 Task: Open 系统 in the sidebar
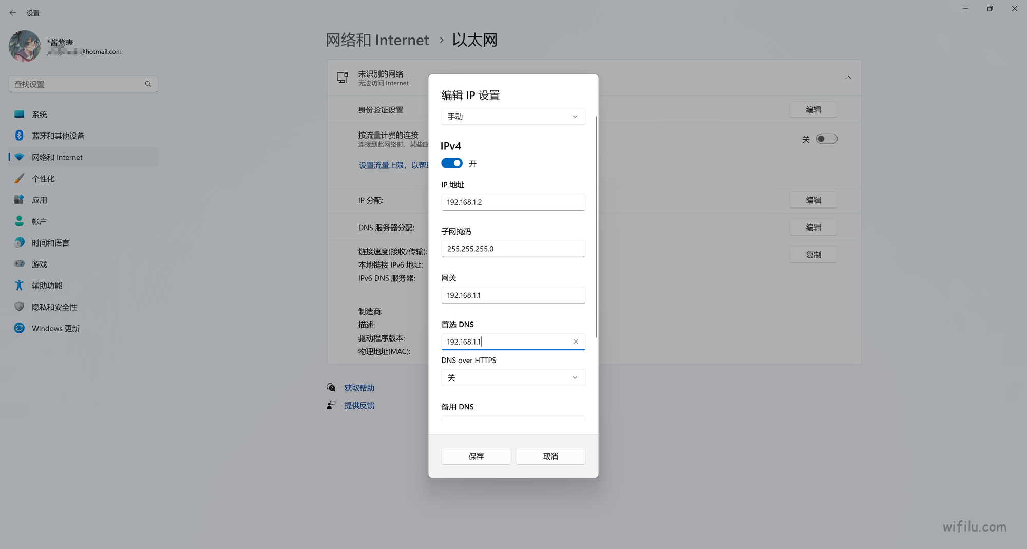(83, 115)
